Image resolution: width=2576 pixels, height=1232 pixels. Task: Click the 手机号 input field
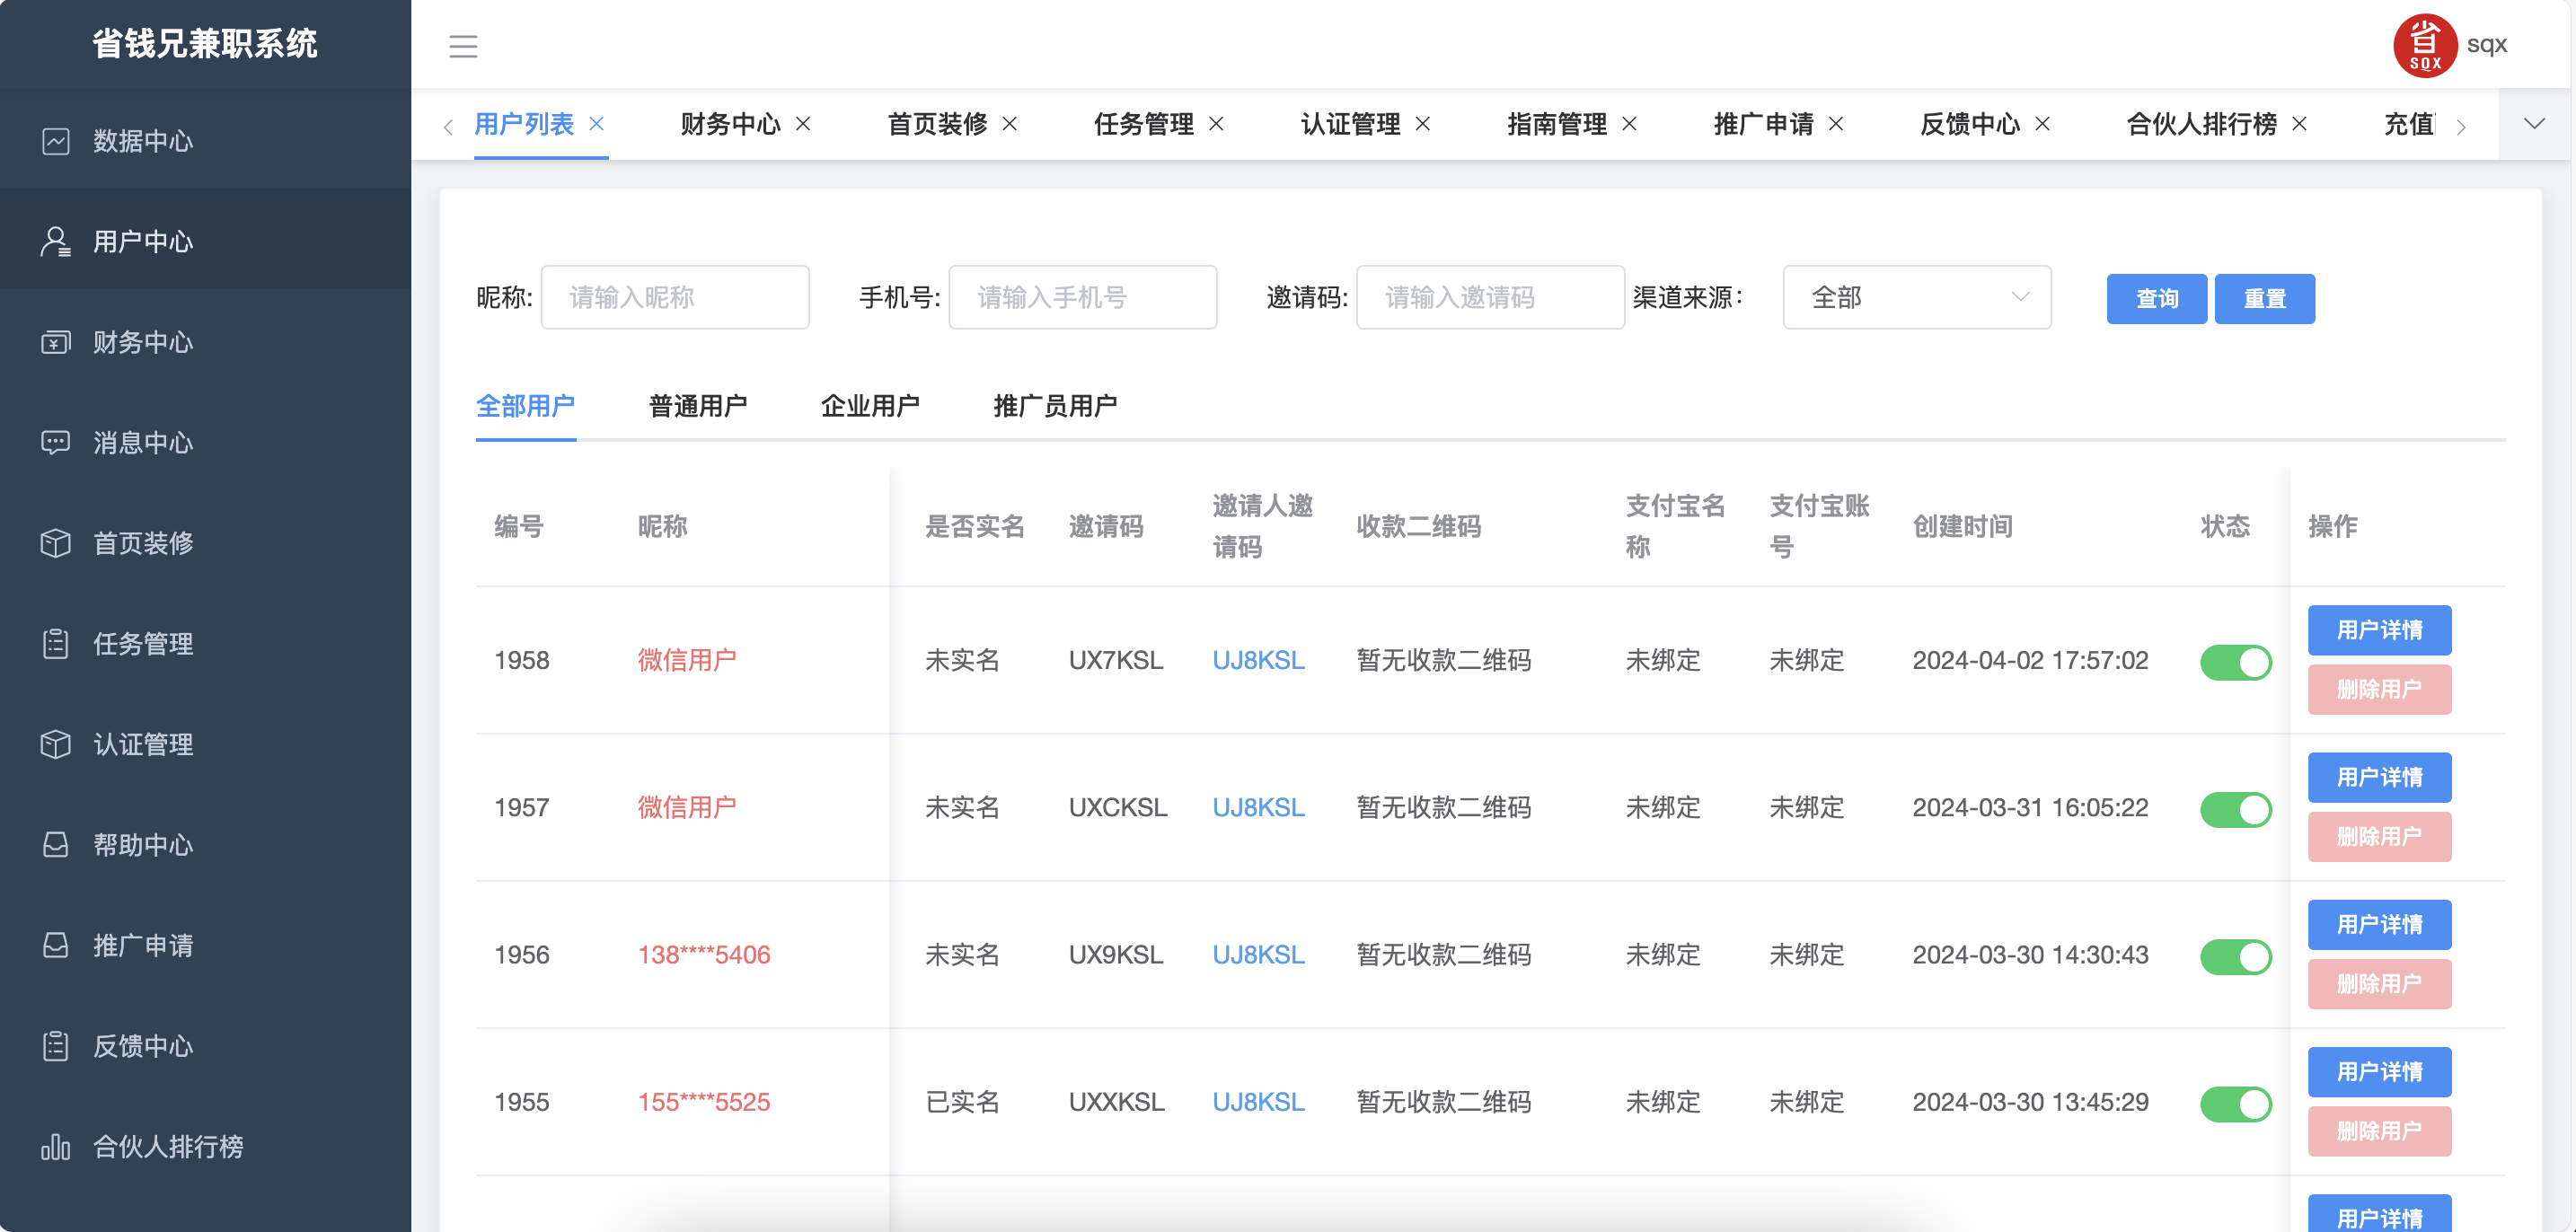click(1082, 297)
